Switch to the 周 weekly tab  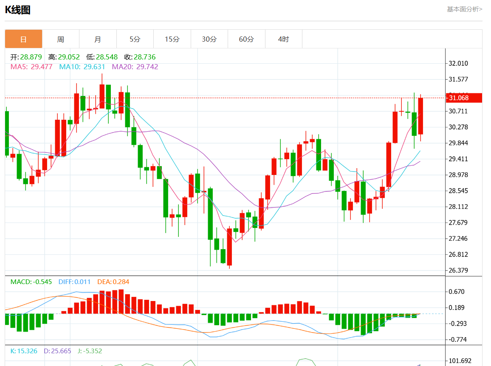61,39
